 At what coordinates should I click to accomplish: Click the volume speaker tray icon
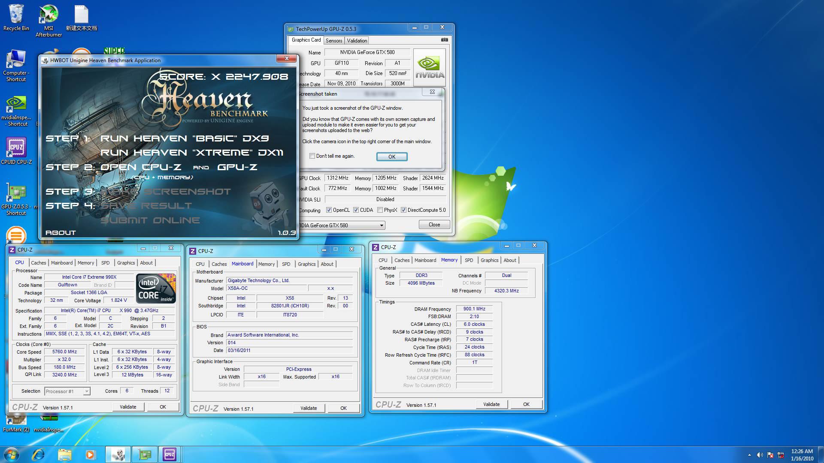(760, 455)
